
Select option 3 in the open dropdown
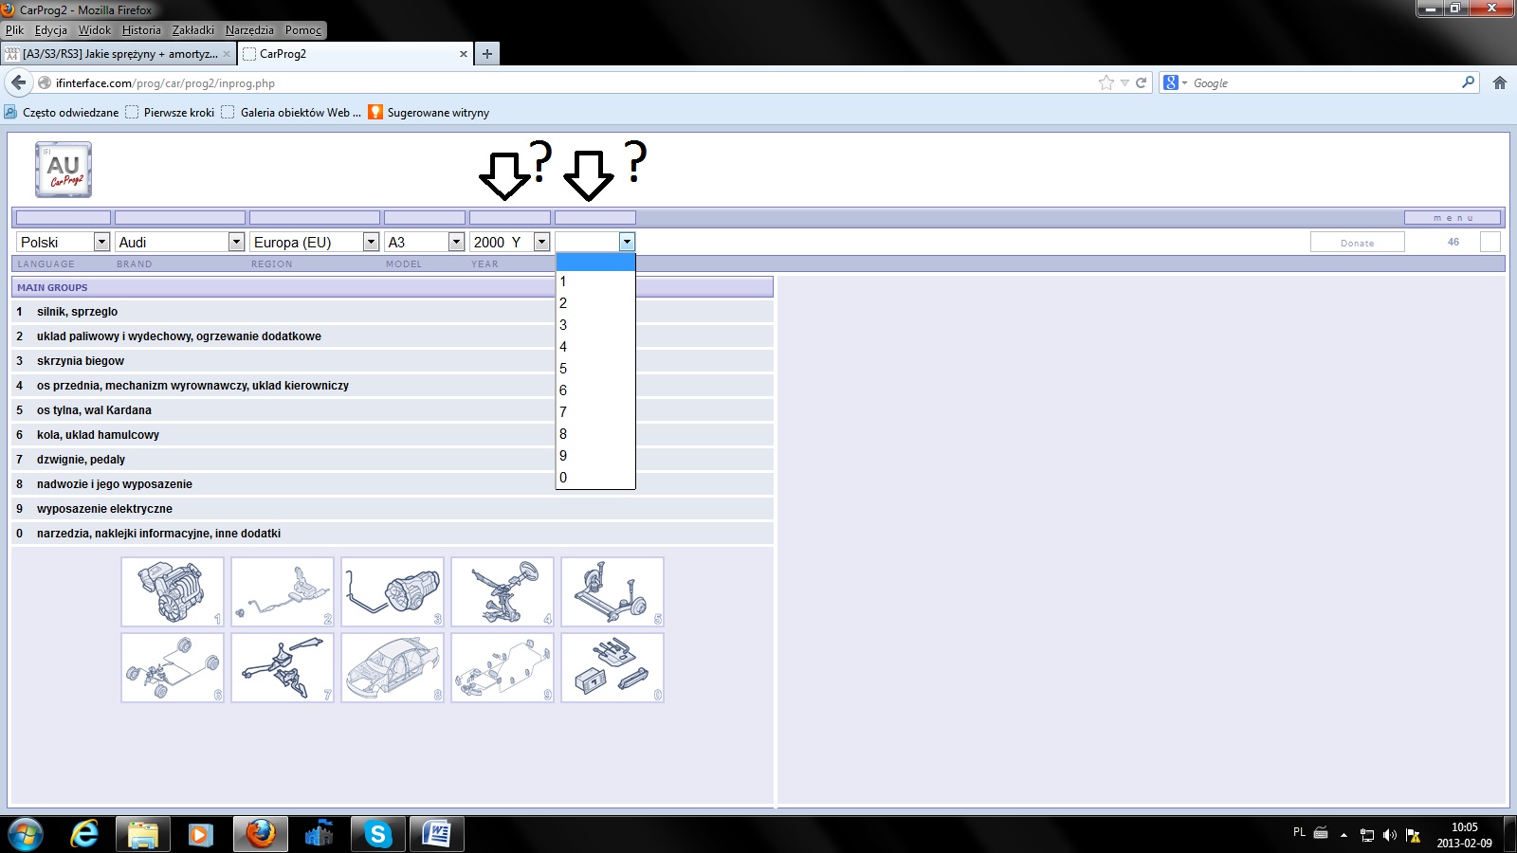pos(594,325)
